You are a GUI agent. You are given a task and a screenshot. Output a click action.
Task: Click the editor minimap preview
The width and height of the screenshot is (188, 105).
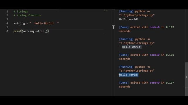point(105,11)
